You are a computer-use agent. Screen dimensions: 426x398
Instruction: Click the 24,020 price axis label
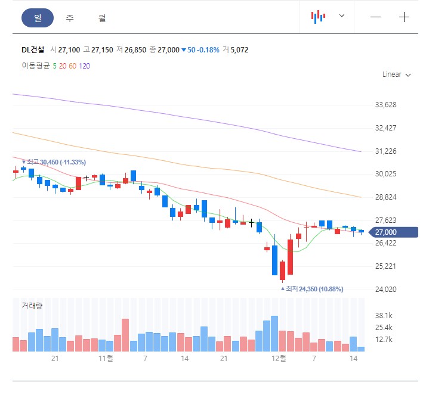pos(386,290)
